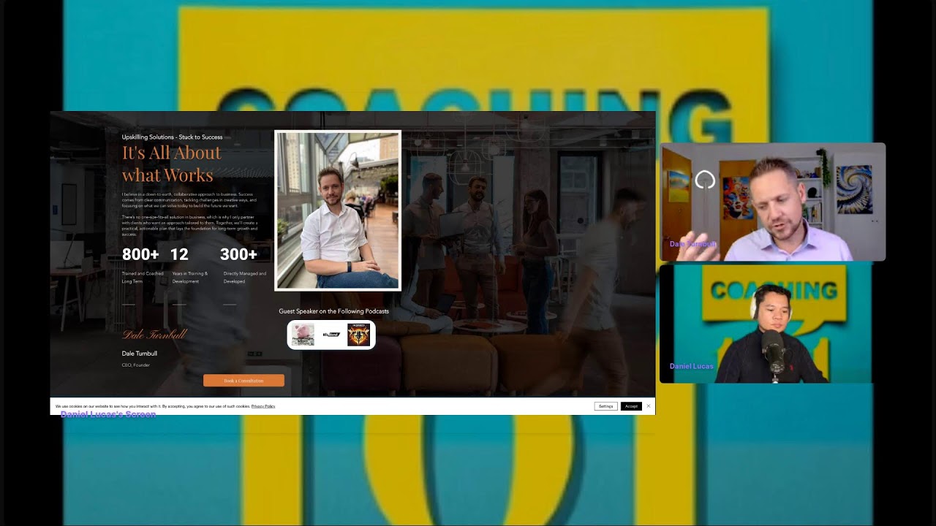The image size is (936, 526).
Task: Click the portrait photo of the seated man
Action: click(x=338, y=210)
